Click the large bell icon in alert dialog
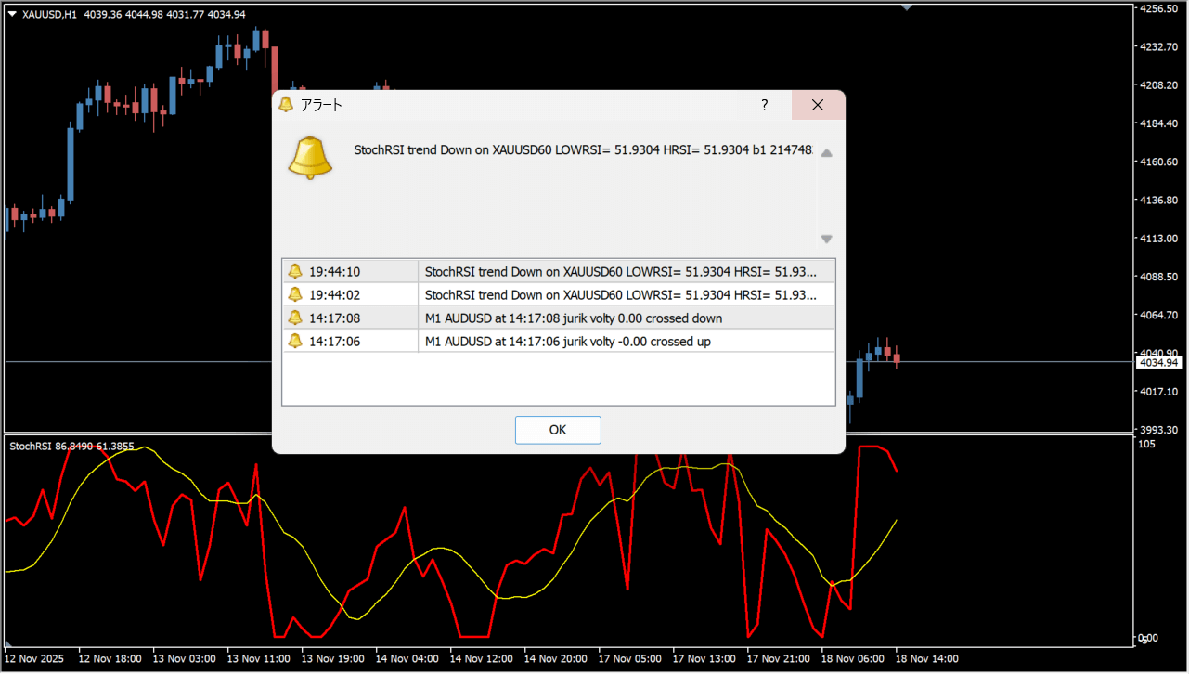This screenshot has height=674, width=1189. coord(309,158)
